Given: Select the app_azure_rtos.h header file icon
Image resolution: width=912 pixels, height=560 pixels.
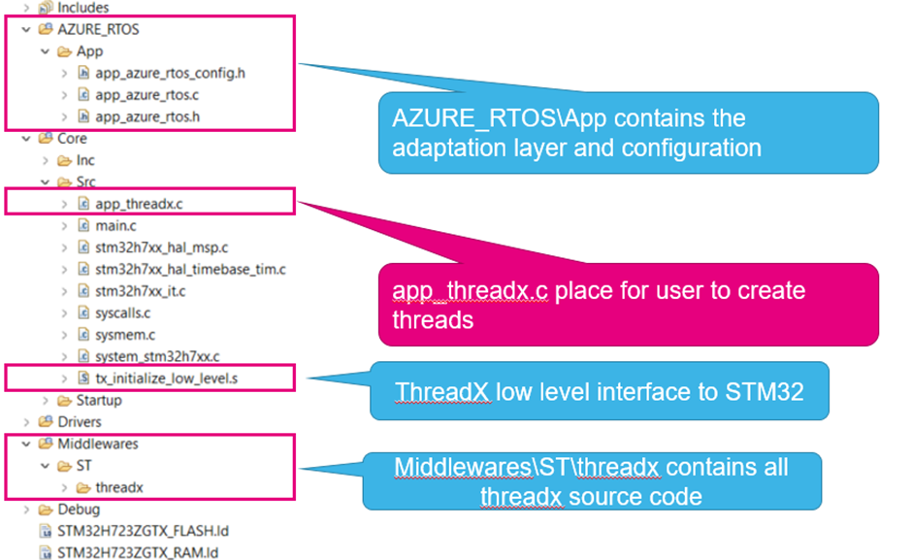Looking at the screenshot, I should click(x=83, y=116).
